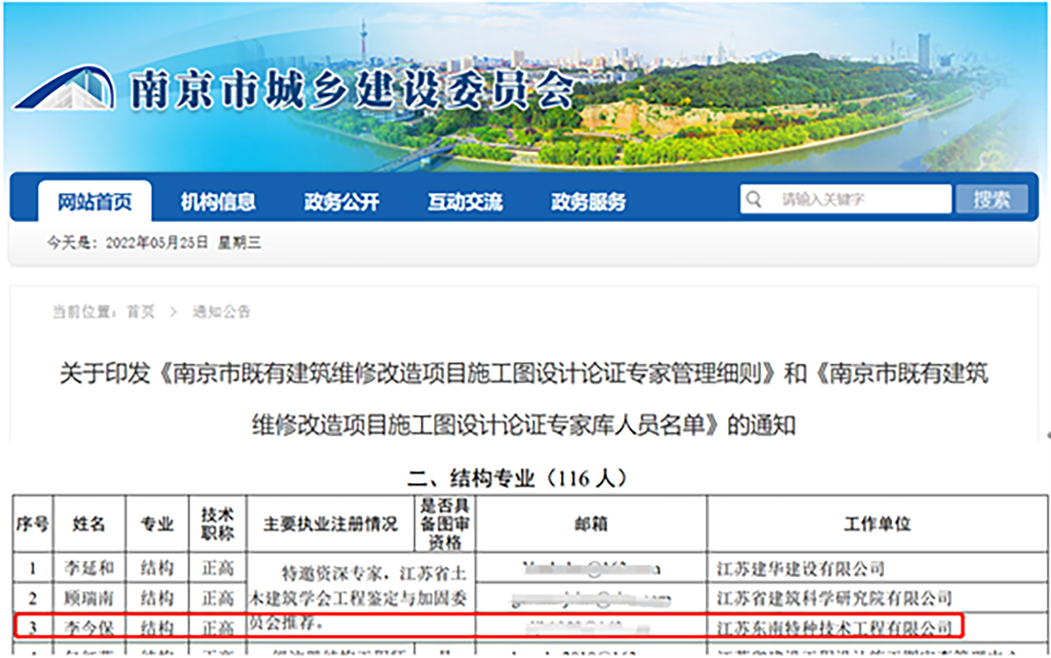Click the 专业 column header

[x=157, y=524]
